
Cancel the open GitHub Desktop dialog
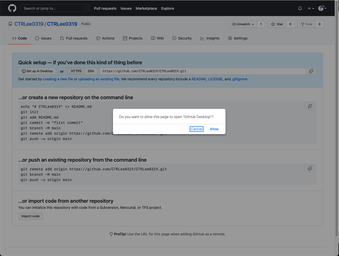click(197, 129)
